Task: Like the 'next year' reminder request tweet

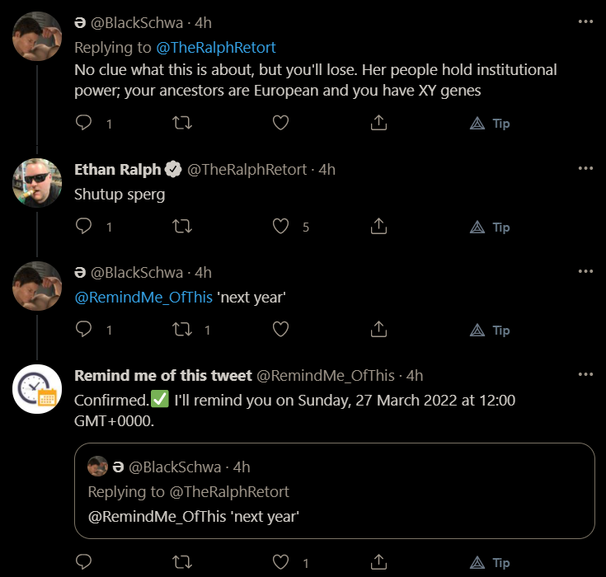Action: pos(280,329)
